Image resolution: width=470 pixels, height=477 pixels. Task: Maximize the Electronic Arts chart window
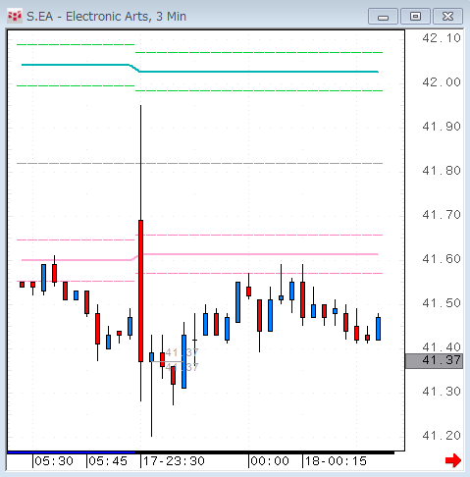pos(415,17)
